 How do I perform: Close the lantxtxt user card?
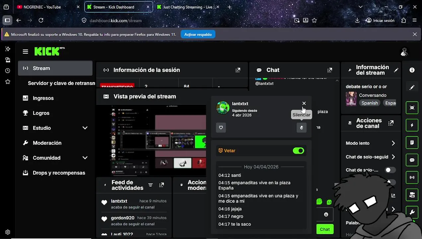pyautogui.click(x=304, y=104)
